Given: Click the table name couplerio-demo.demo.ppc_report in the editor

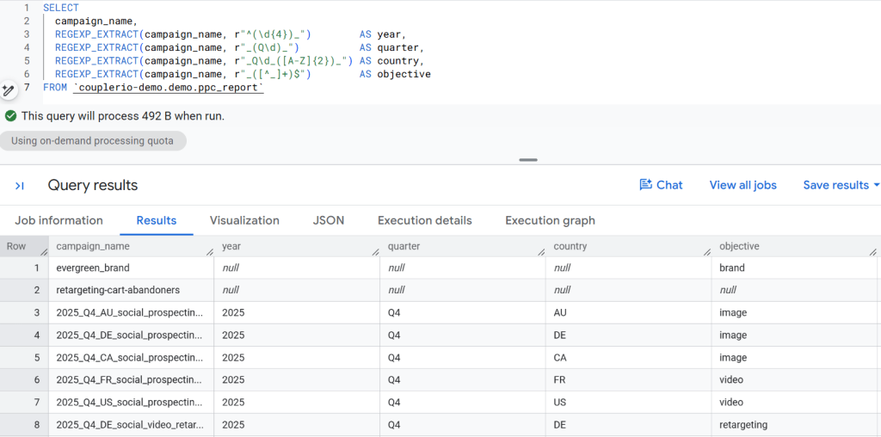Looking at the screenshot, I should click(169, 88).
